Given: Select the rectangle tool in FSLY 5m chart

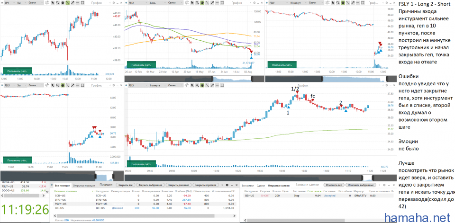Looking at the screenshot, I should point(82,85).
